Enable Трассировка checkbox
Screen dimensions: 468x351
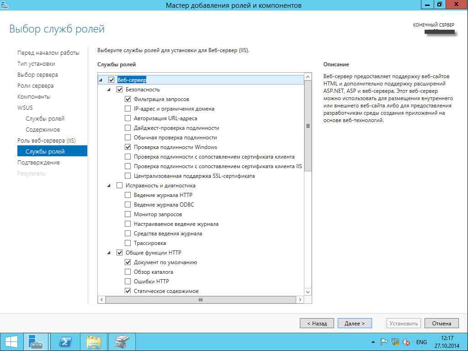click(128, 243)
